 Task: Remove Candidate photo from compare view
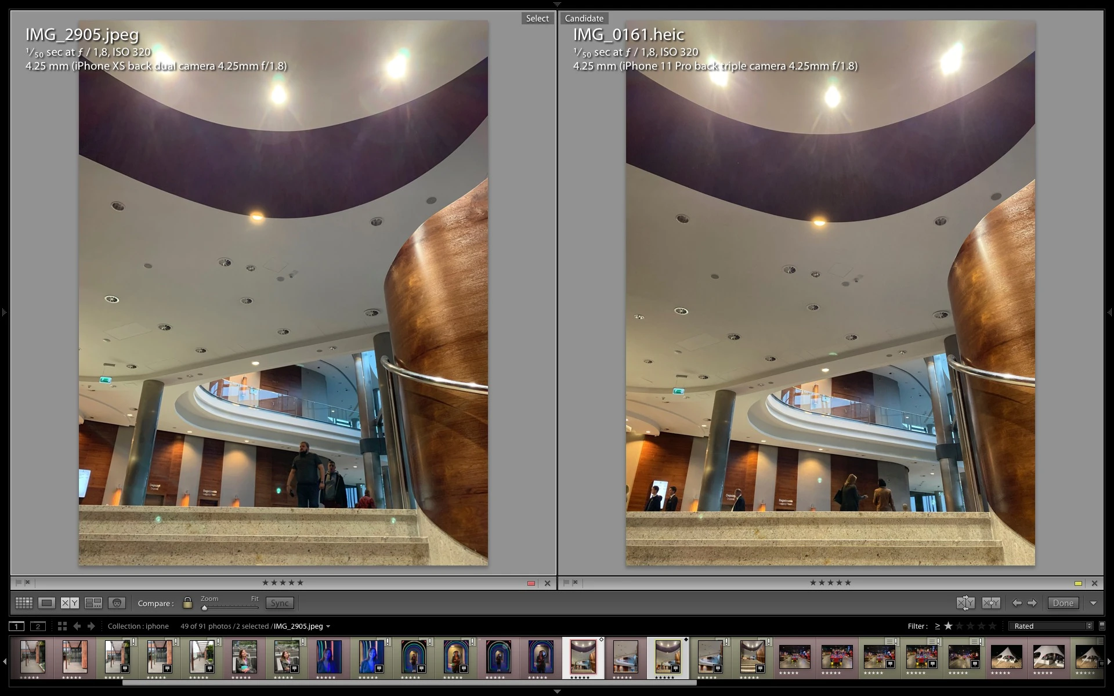click(1094, 583)
